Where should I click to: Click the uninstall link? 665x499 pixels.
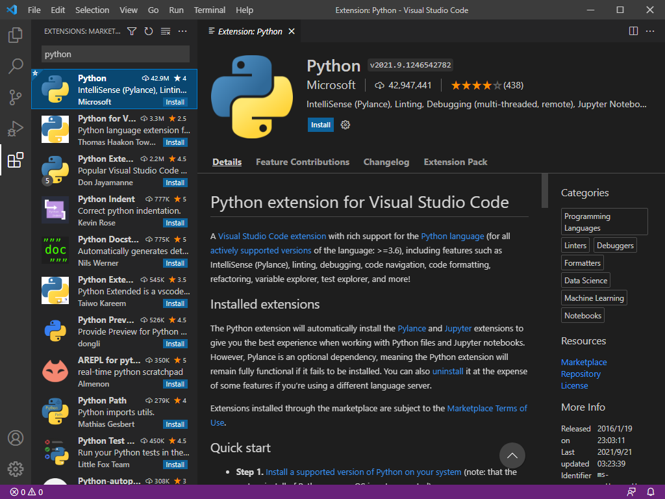click(448, 371)
